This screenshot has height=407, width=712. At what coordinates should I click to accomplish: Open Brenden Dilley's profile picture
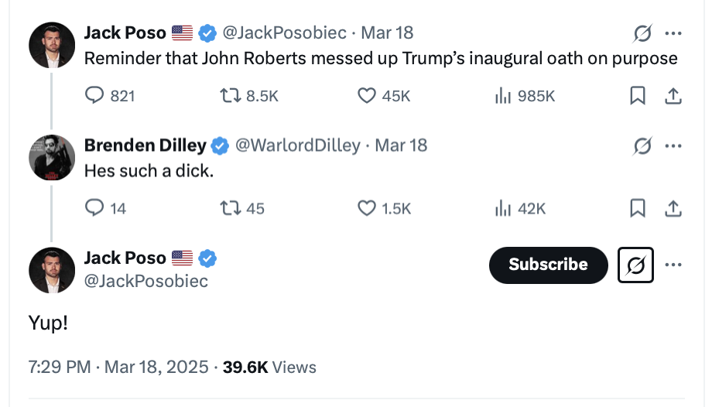tap(51, 157)
